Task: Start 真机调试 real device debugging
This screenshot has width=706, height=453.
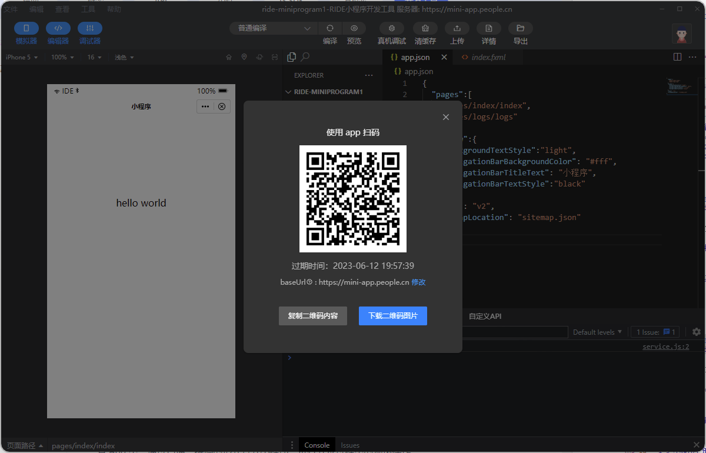Action: coord(392,28)
